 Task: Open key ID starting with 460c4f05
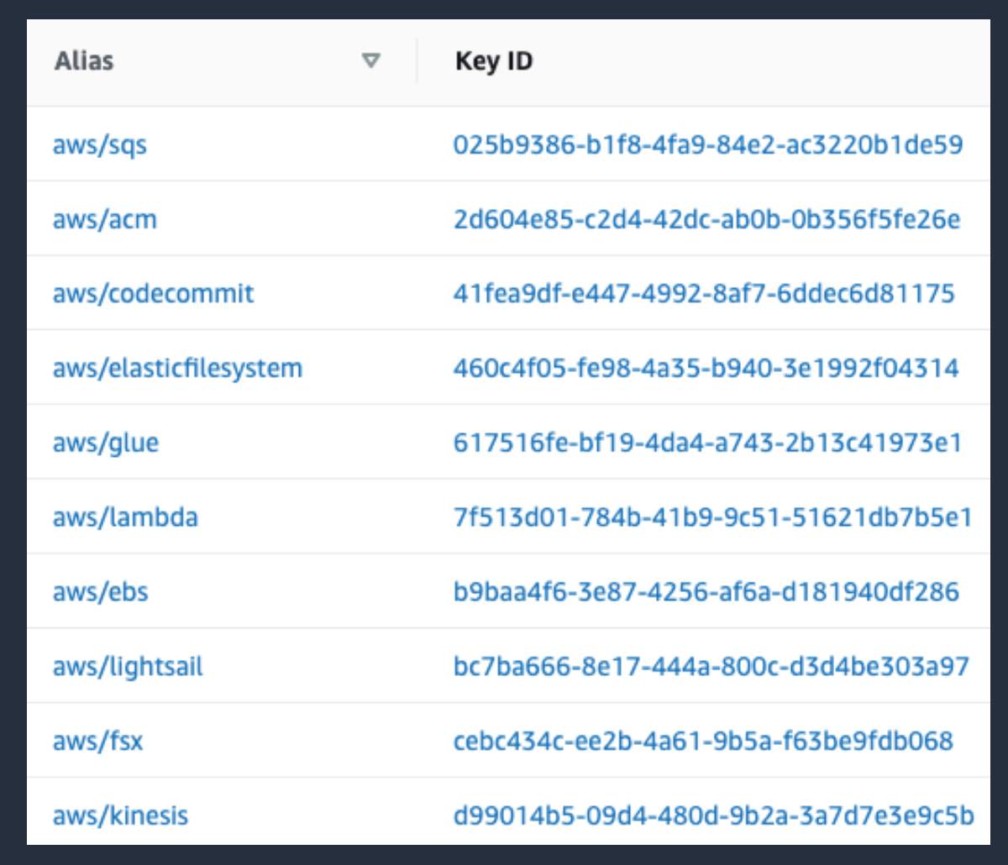(x=706, y=368)
